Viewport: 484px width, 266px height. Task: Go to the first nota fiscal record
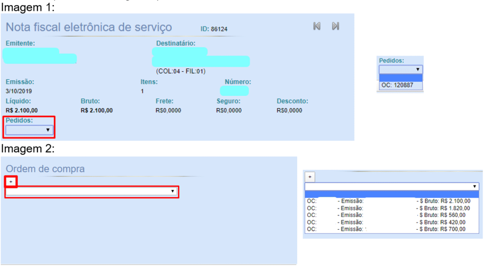tap(317, 26)
